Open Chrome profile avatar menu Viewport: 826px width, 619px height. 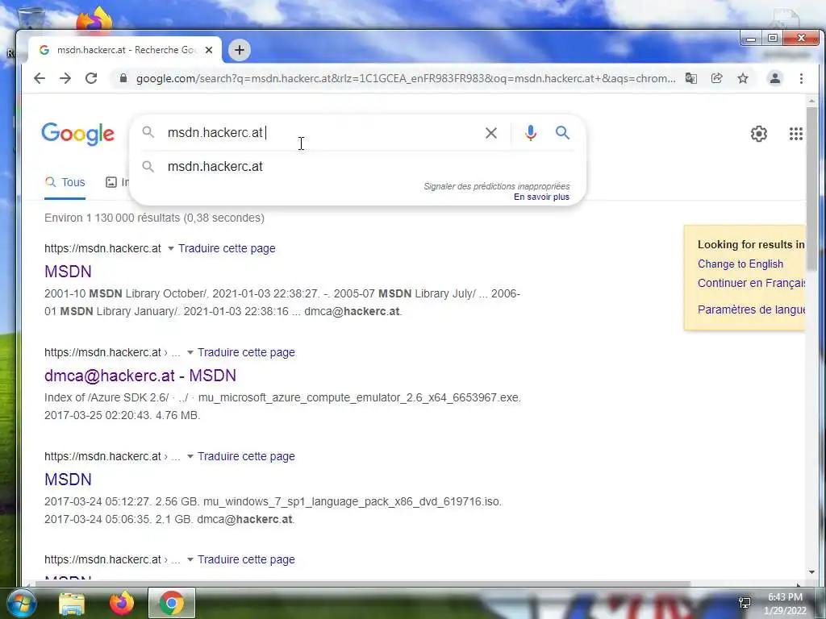click(775, 78)
